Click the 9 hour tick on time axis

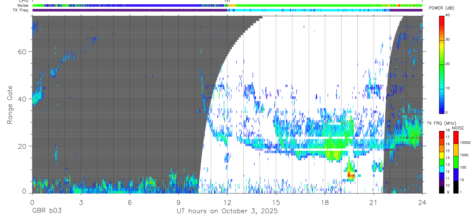[x=178, y=202]
